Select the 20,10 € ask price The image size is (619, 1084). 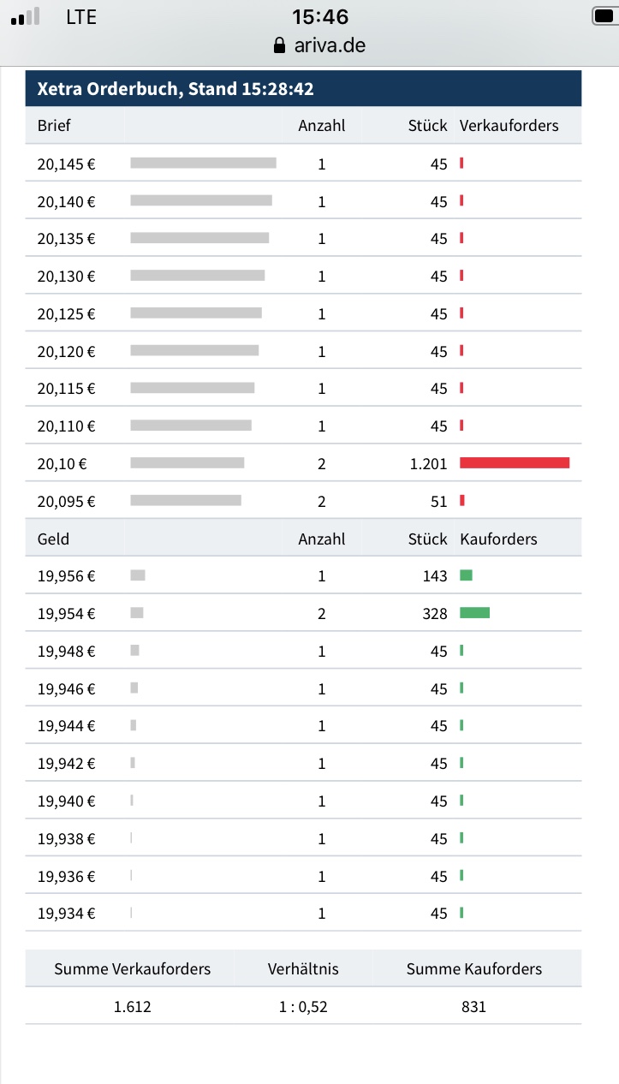62,463
